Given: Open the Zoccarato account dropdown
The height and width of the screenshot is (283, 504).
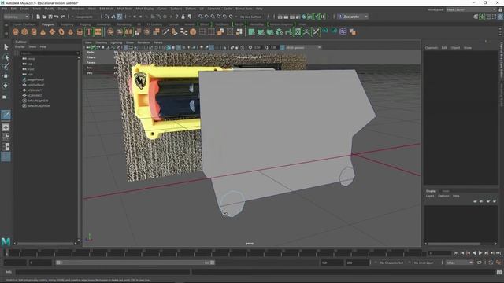Looking at the screenshot, I should 353,17.
